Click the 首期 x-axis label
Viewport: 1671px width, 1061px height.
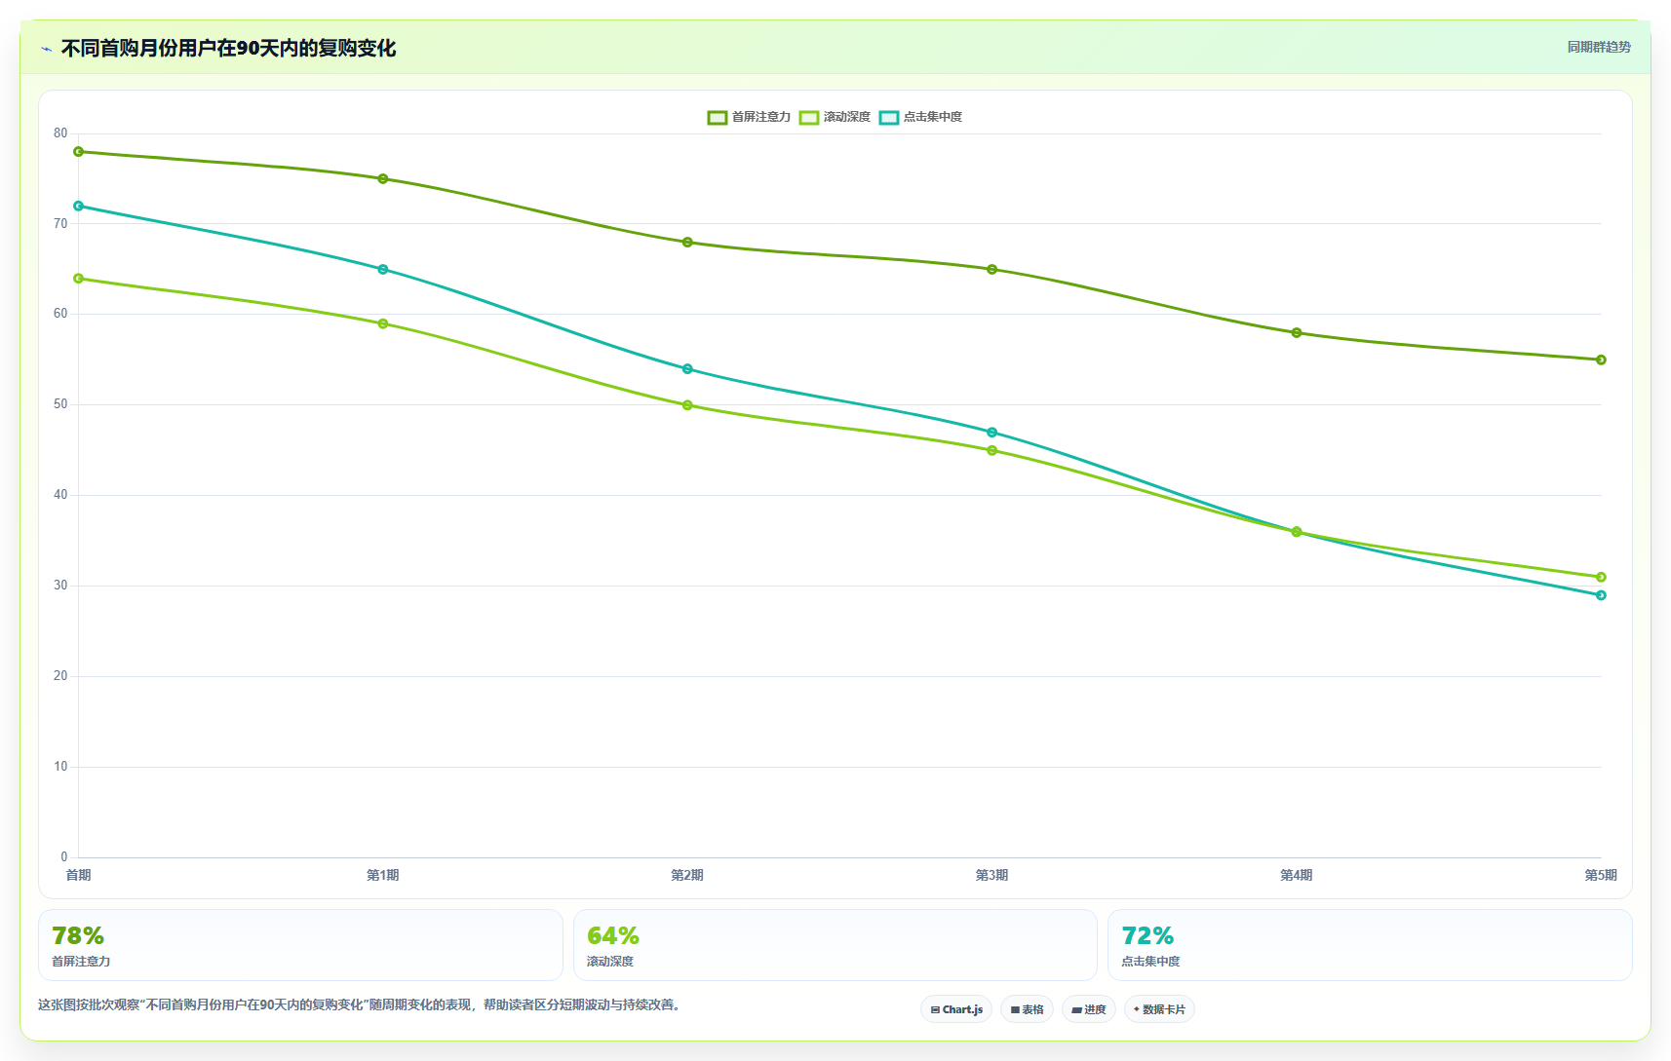click(x=79, y=876)
